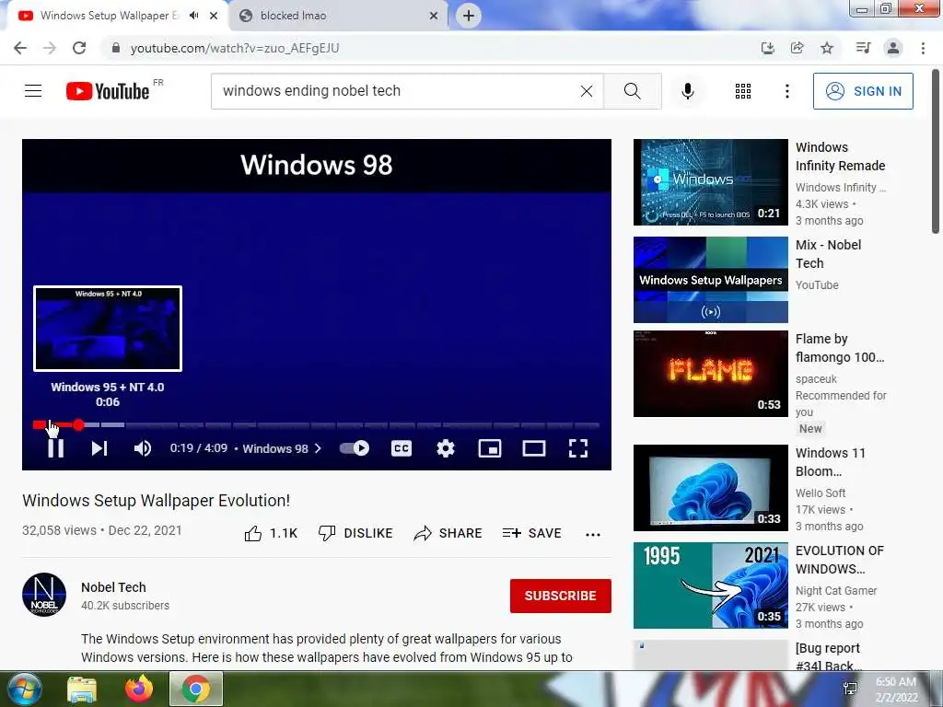Enable miniplayer mode
The height and width of the screenshot is (707, 943).
[x=490, y=448]
